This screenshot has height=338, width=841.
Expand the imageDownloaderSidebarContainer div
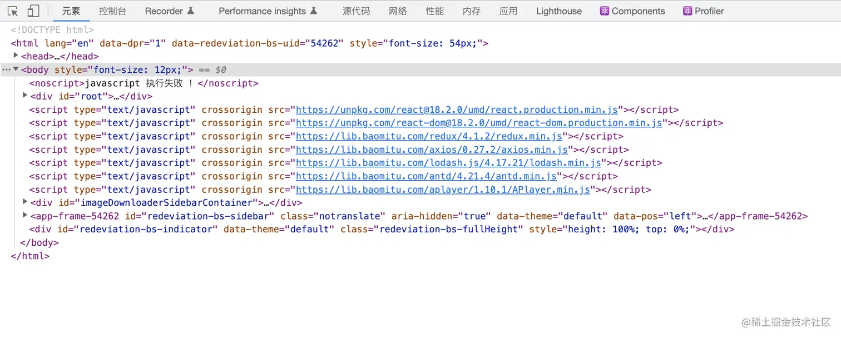tap(25, 202)
